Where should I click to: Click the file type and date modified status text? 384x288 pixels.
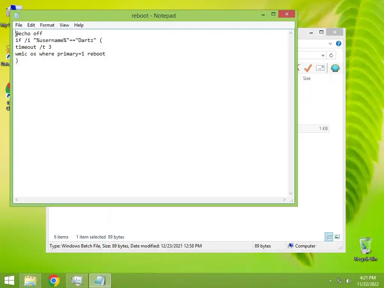pos(126,246)
